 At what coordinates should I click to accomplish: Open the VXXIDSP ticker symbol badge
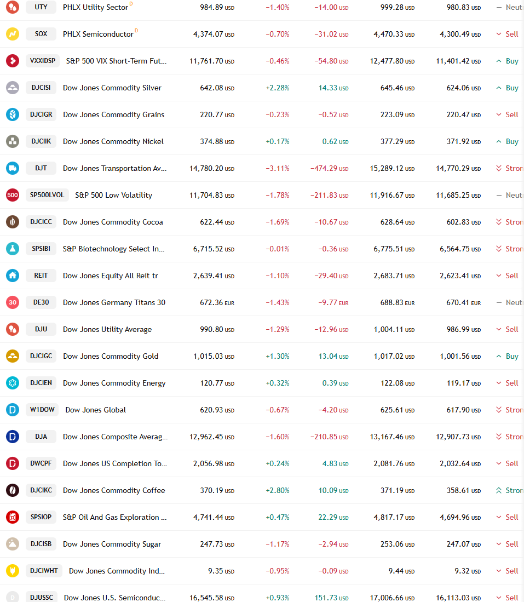(x=43, y=61)
